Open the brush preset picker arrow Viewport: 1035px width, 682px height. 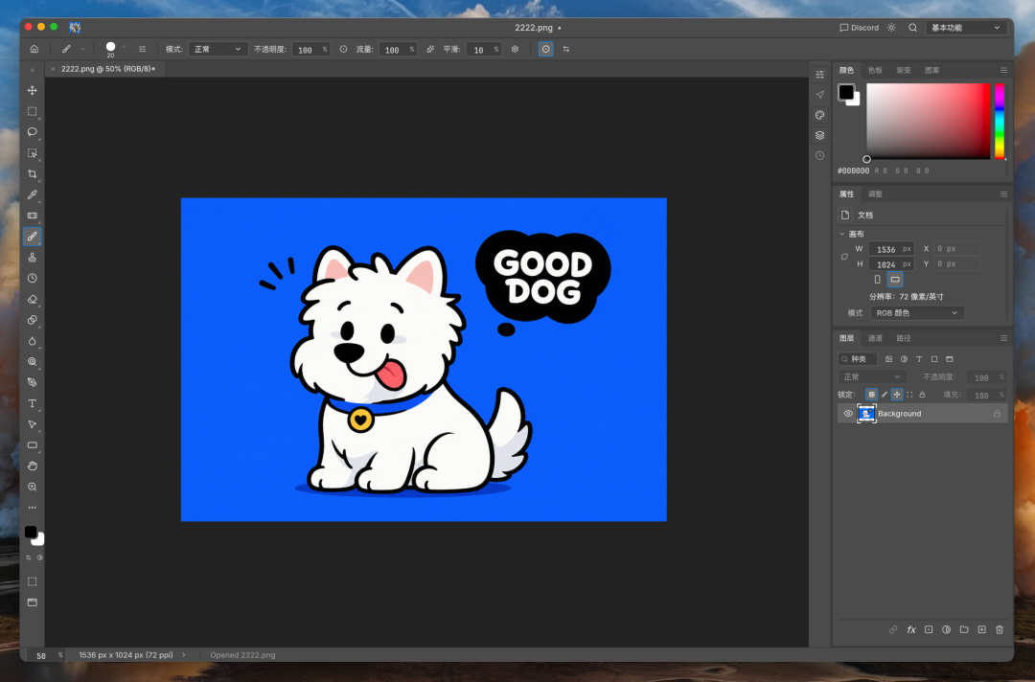point(124,48)
